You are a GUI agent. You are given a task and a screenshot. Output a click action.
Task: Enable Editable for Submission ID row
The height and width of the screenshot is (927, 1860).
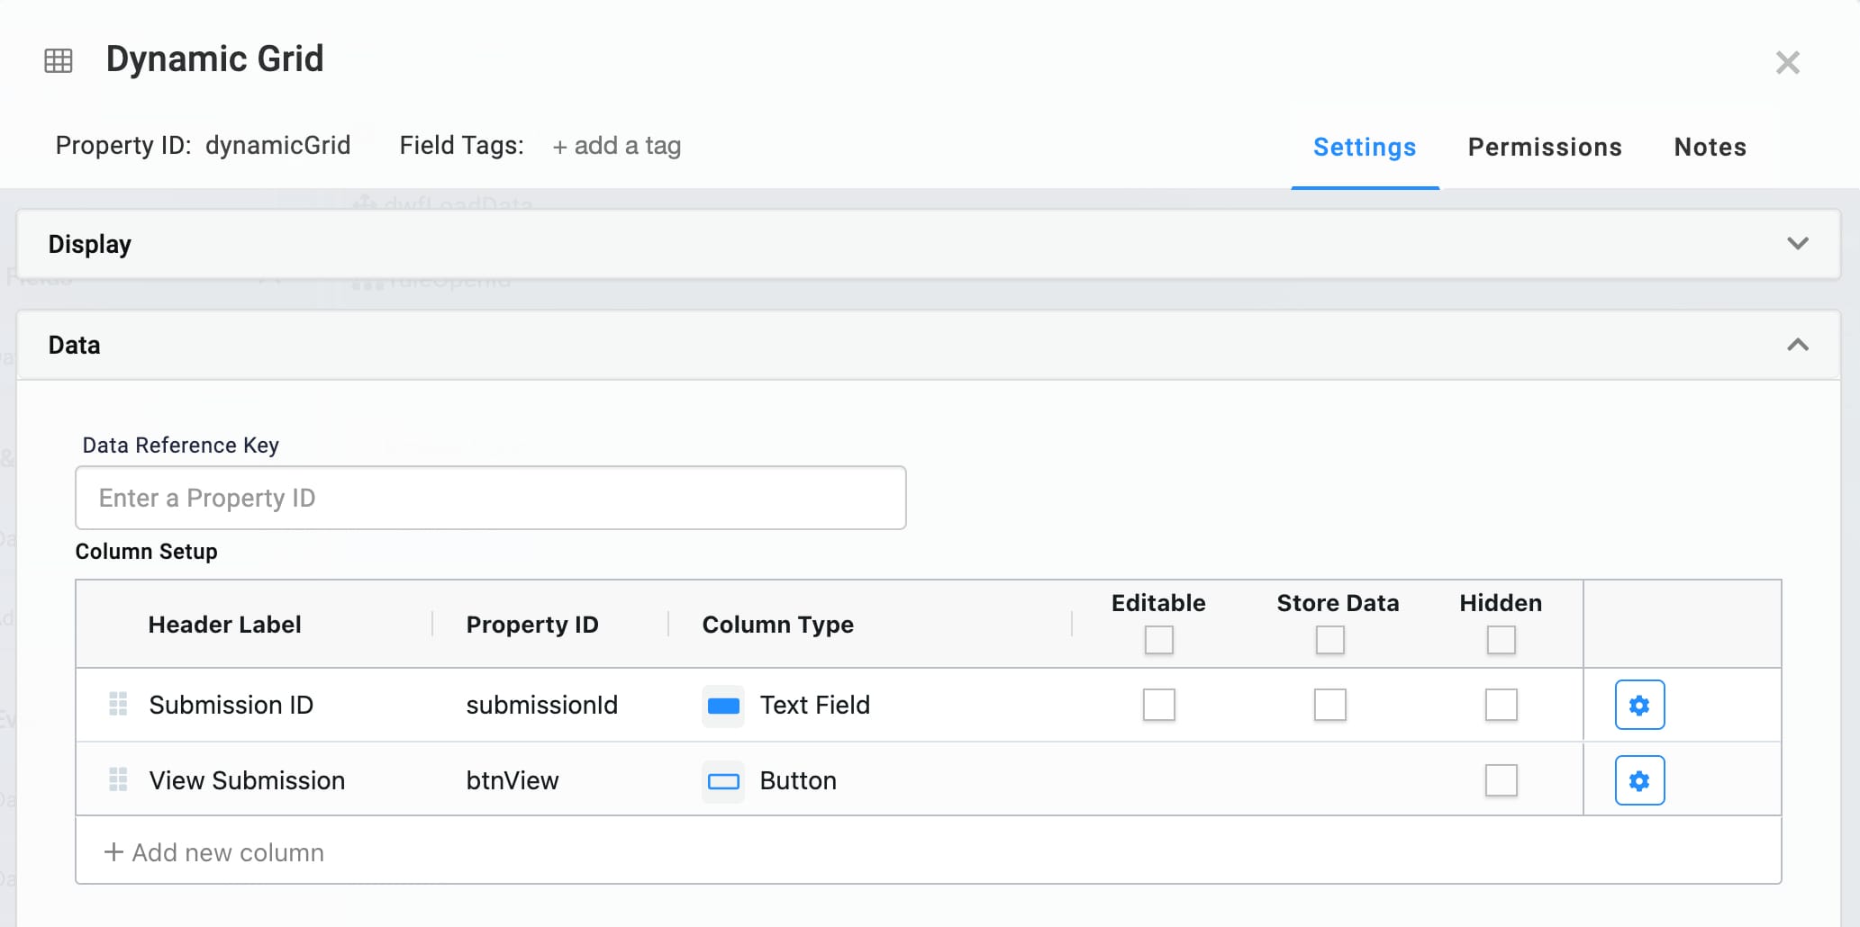(x=1158, y=705)
